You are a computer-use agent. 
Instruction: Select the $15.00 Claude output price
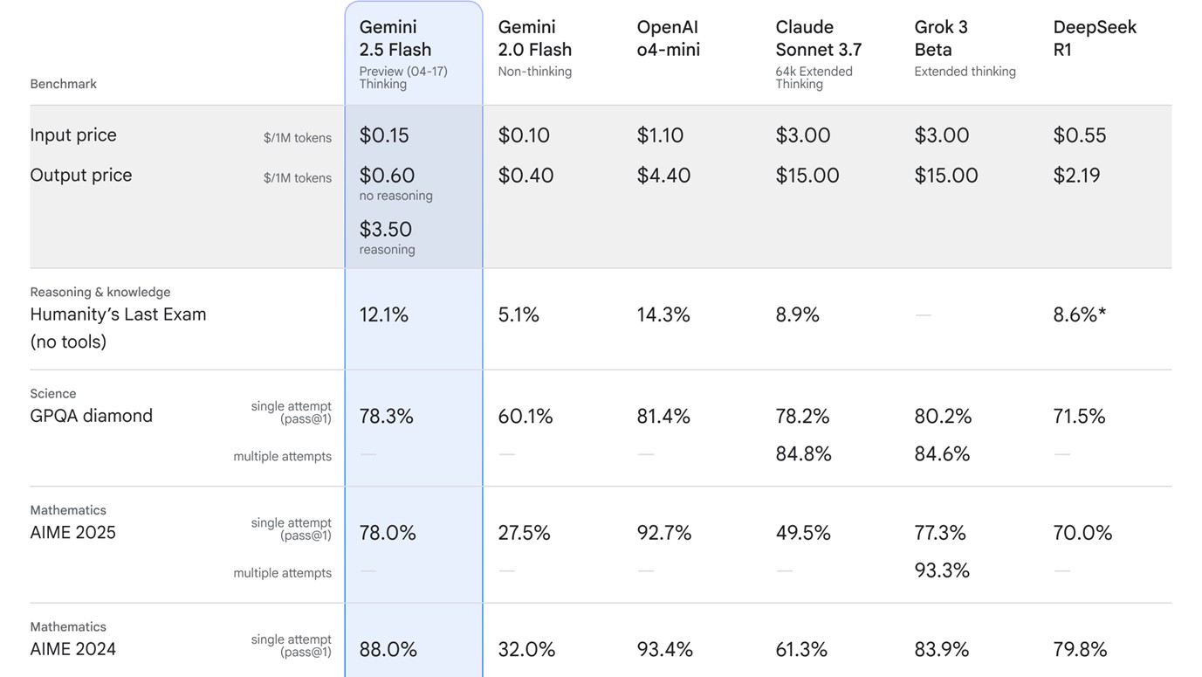[807, 176]
